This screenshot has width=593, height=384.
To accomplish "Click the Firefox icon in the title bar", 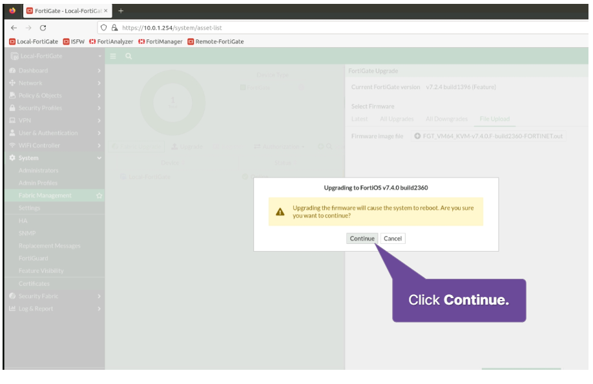I will [x=12, y=10].
